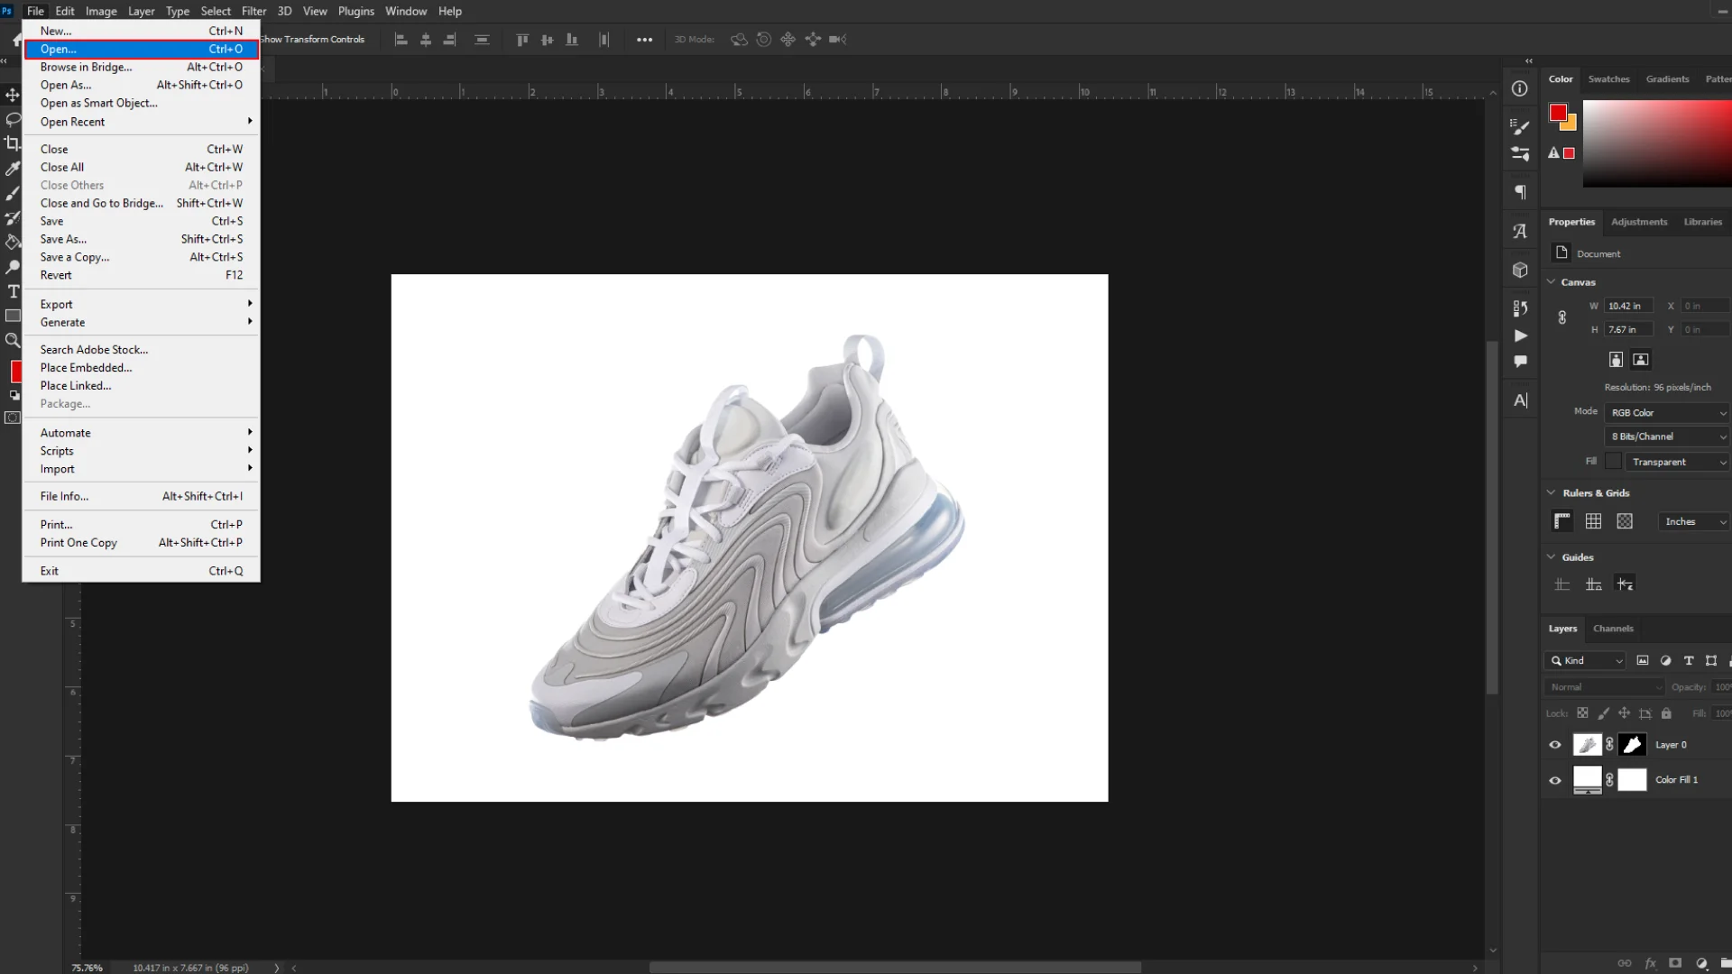Toggle the Rulers button in Rulers & Grids
This screenshot has height=974, width=1732.
(x=1562, y=521)
